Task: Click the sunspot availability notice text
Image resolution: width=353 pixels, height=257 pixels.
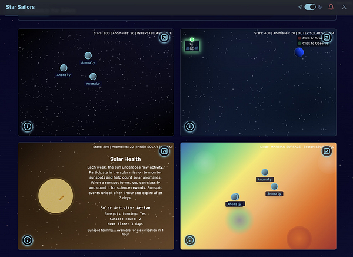Action: click(x=125, y=232)
